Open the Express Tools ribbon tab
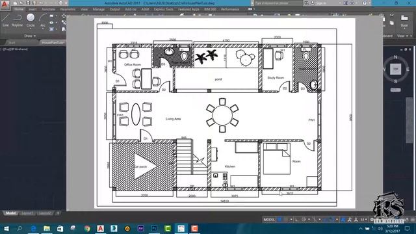The image size is (416, 234). (x=163, y=9)
